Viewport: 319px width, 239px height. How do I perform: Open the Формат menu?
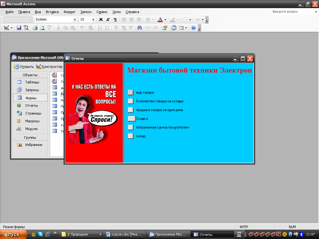[69, 12]
